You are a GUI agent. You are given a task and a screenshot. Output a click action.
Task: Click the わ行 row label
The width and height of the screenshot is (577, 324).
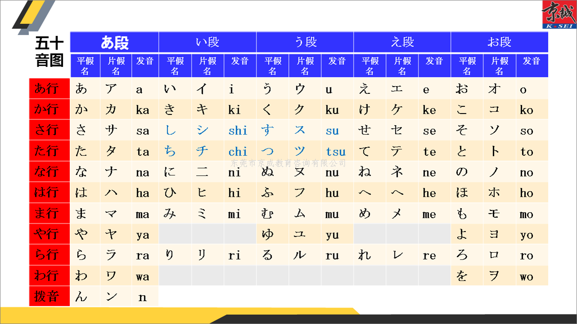point(49,275)
